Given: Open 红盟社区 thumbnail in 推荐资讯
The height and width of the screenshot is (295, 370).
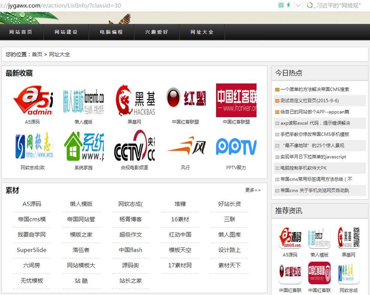Looking at the screenshot, I should pyautogui.click(x=290, y=273).
